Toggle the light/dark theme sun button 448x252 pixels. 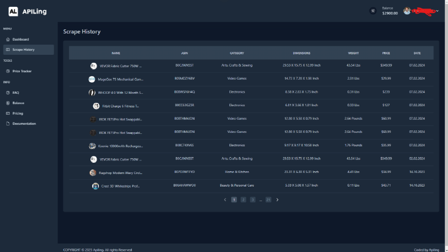tap(373, 11)
